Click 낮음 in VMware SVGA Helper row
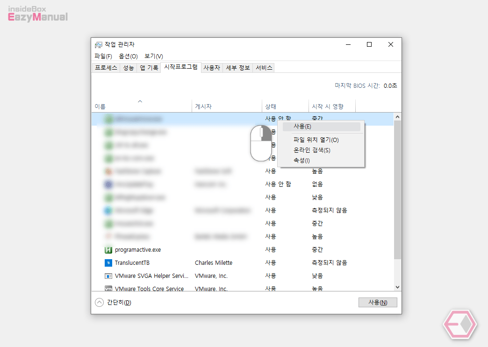 click(317, 276)
